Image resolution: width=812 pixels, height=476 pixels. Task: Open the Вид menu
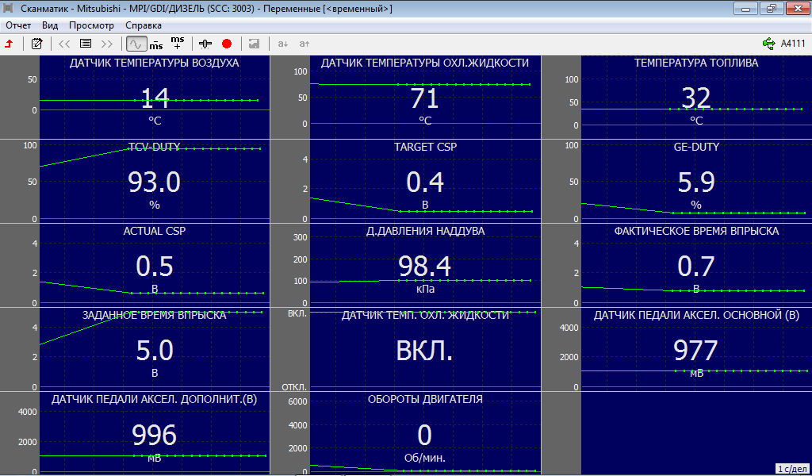[x=50, y=25]
